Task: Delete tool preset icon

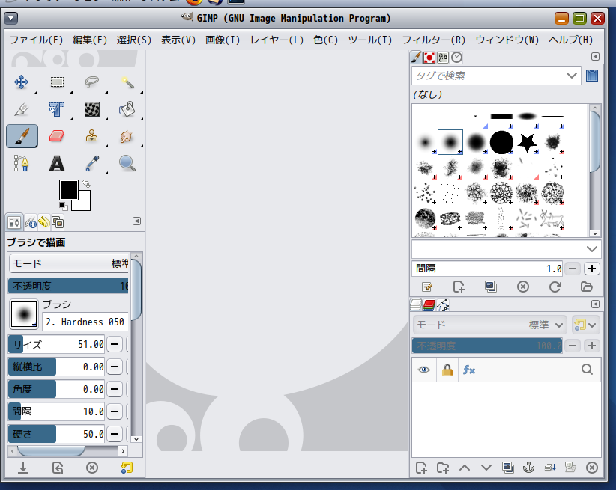Action: (x=92, y=468)
